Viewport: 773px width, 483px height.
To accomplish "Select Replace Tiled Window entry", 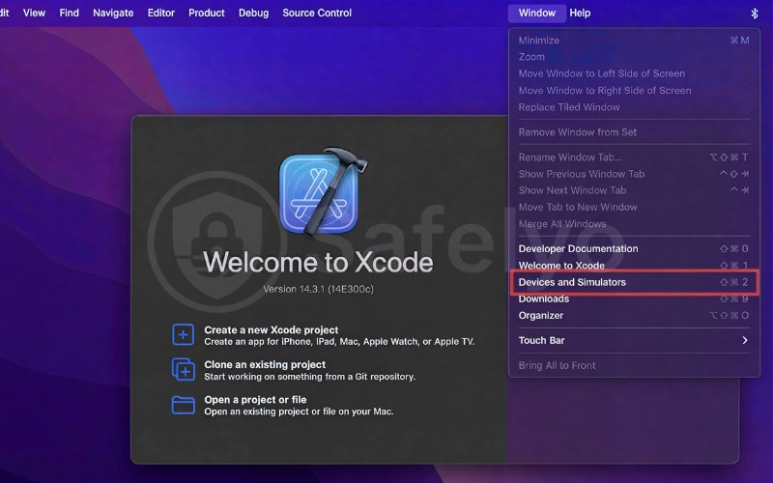I will (x=634, y=107).
